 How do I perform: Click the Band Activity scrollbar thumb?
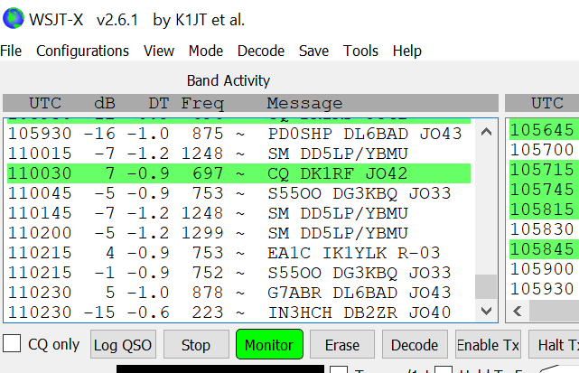click(x=486, y=286)
